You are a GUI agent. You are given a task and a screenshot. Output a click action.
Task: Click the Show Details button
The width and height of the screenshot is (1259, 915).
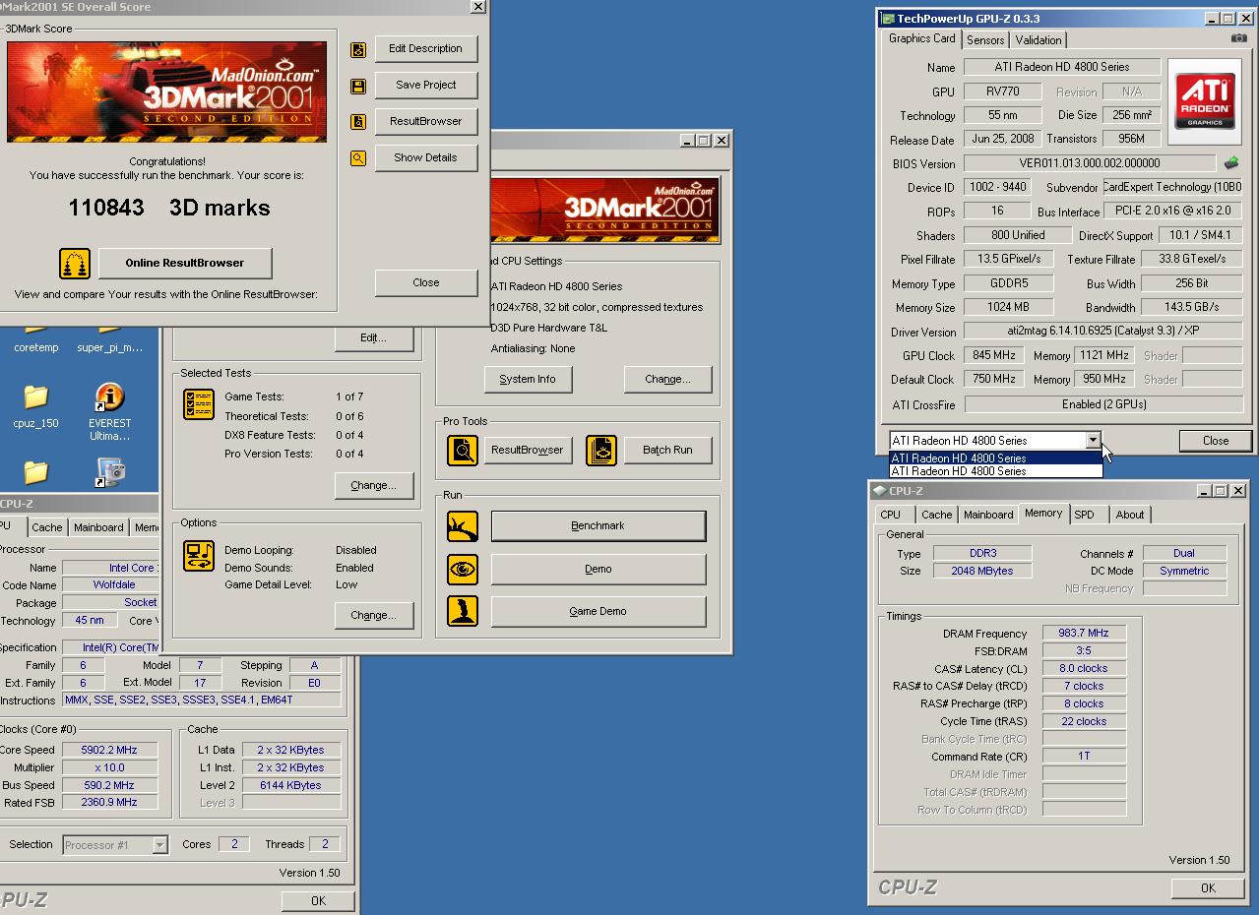[425, 158]
